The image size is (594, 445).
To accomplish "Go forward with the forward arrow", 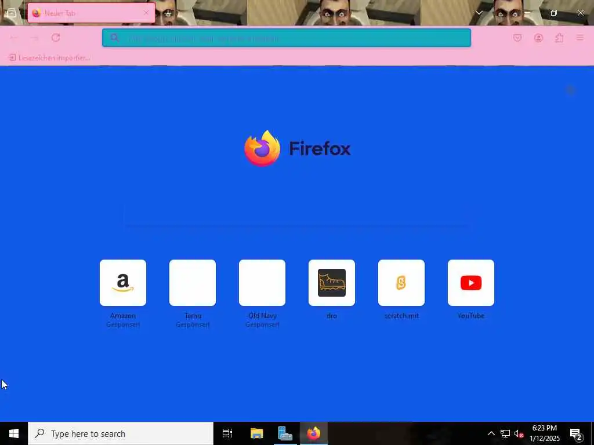I will pos(34,38).
